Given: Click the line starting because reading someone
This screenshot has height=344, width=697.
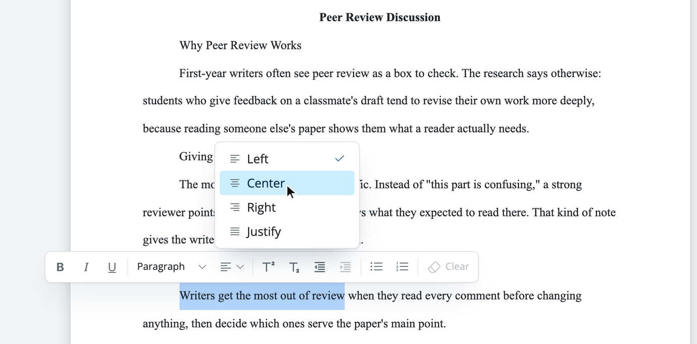Looking at the screenshot, I should click(x=336, y=129).
